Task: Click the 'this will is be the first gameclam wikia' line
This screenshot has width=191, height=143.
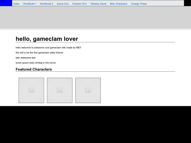Action: pos(40,53)
